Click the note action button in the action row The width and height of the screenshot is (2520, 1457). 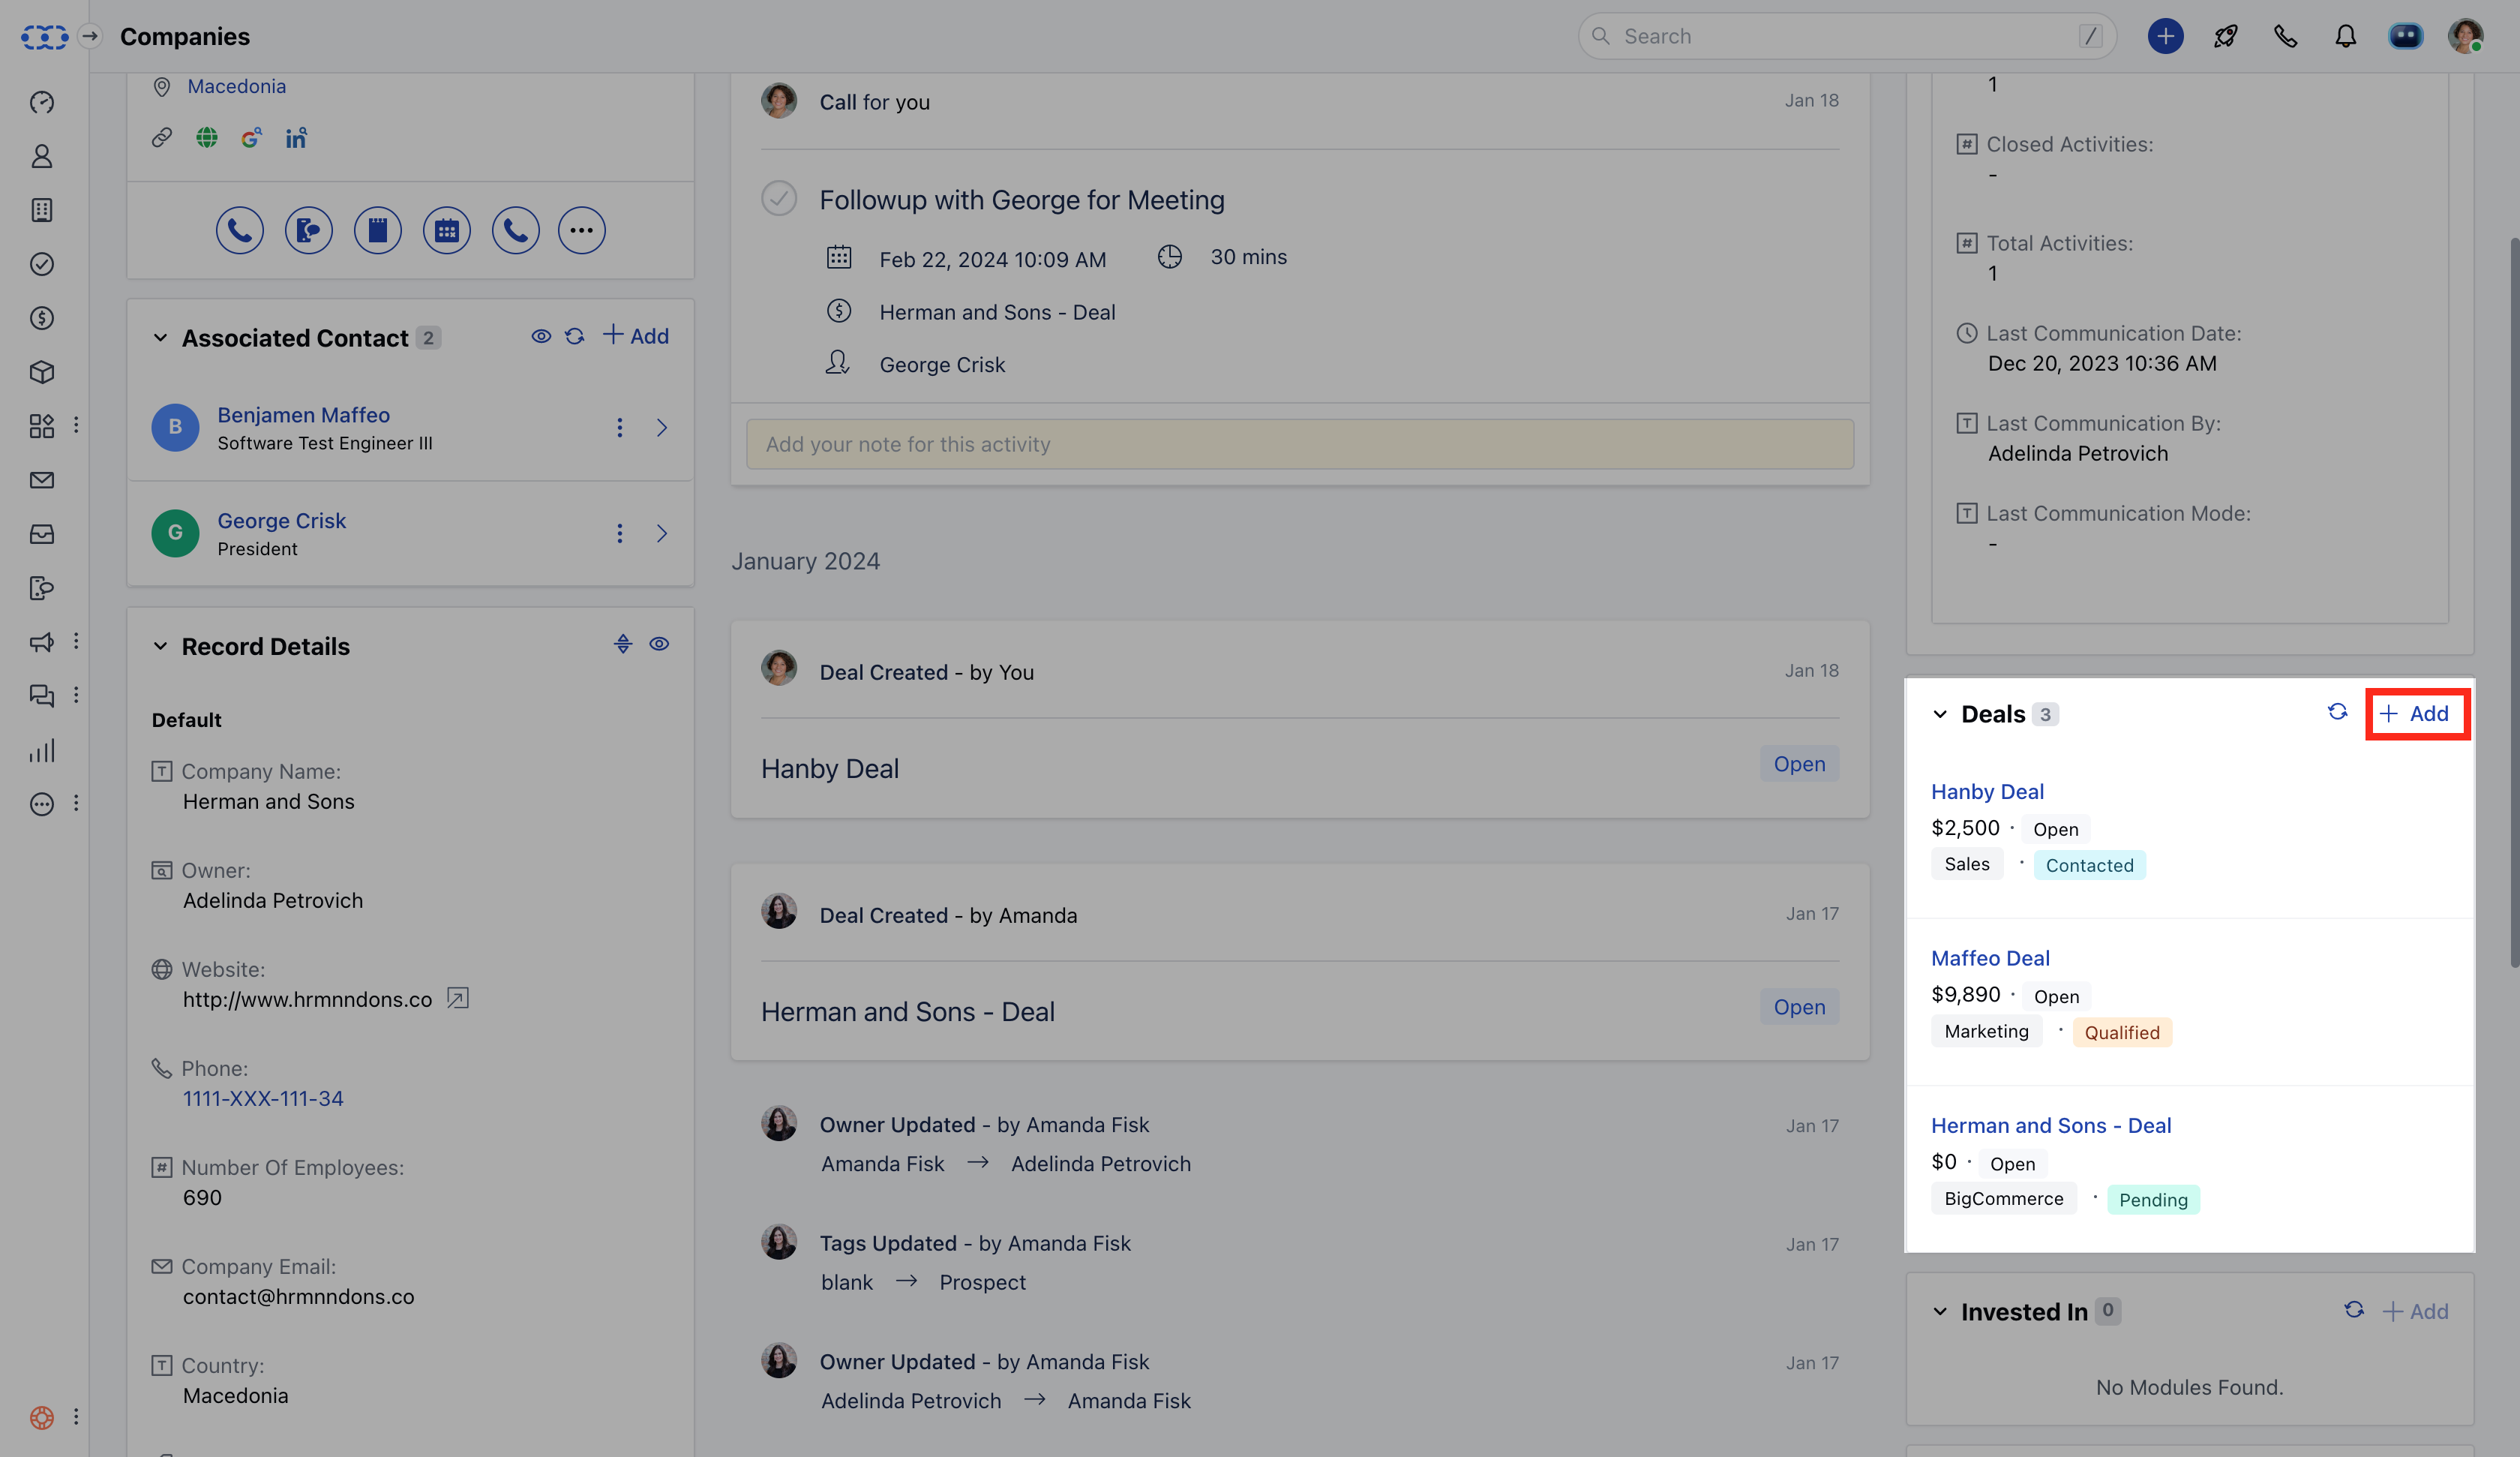pos(378,230)
